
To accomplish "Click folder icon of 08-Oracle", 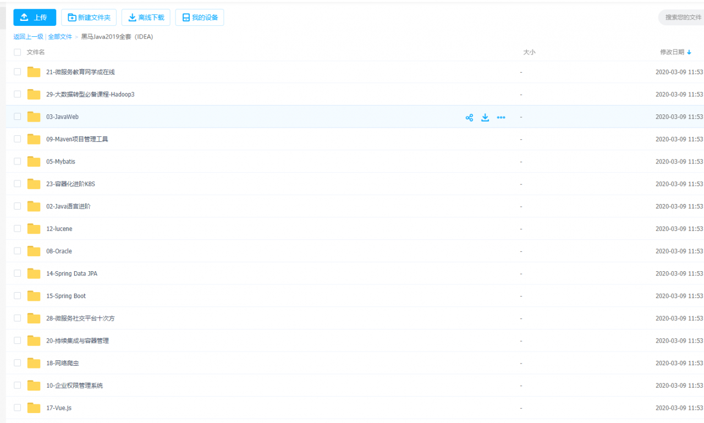I will coord(34,251).
